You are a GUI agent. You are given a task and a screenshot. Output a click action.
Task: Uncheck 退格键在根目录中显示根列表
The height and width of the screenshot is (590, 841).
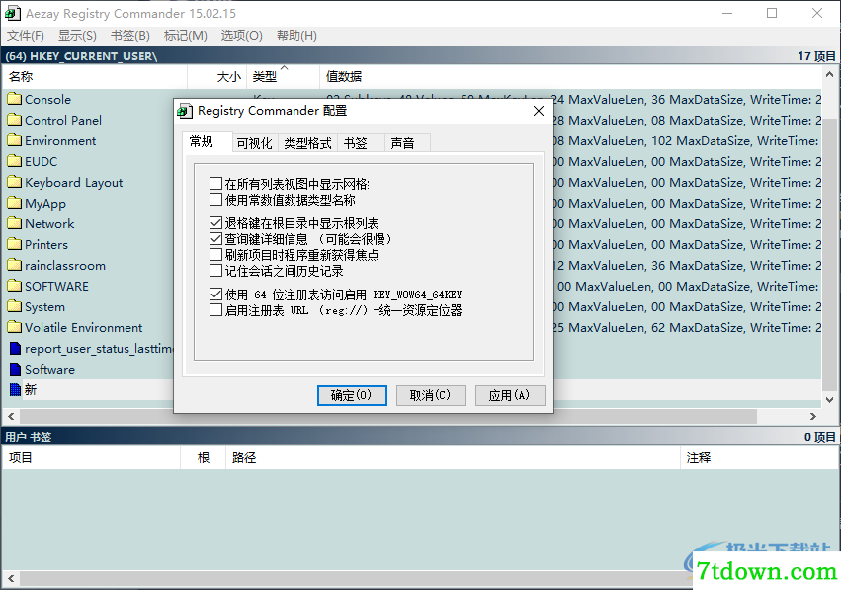[x=215, y=223]
